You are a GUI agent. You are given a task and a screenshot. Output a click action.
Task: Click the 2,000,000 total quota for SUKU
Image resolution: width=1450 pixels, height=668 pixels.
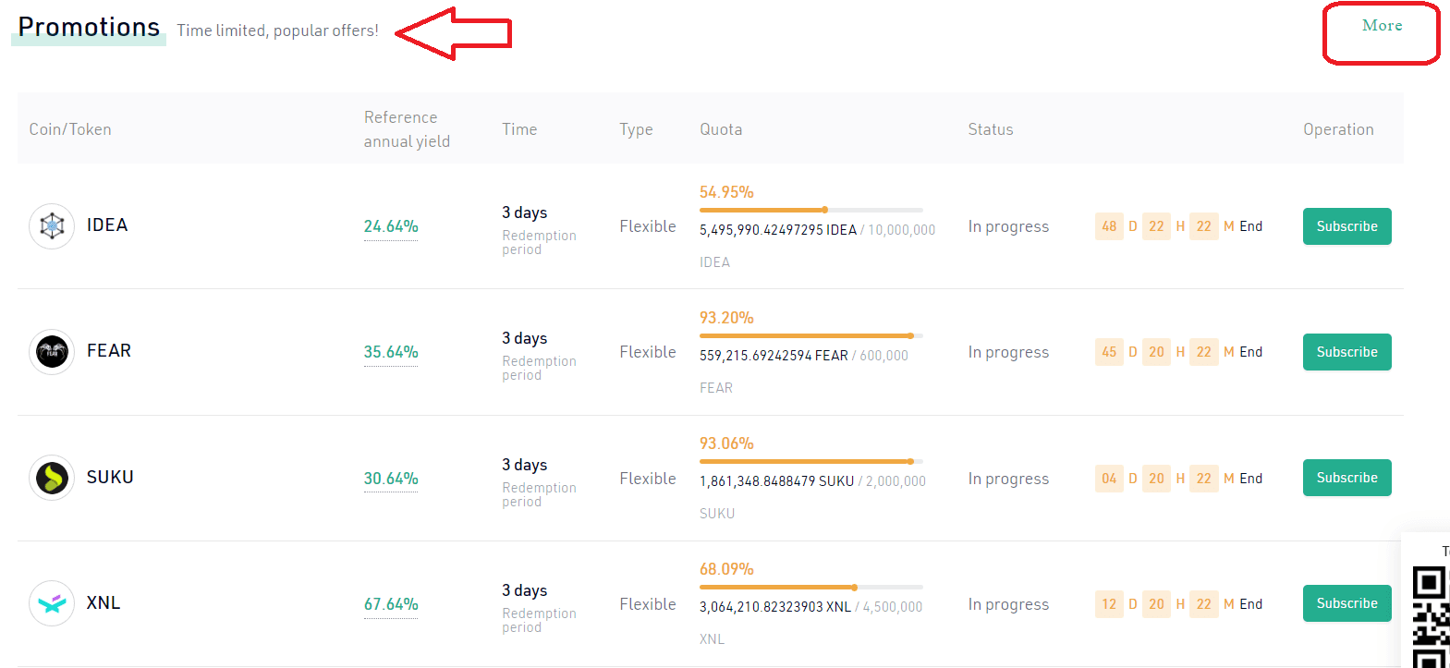[896, 481]
